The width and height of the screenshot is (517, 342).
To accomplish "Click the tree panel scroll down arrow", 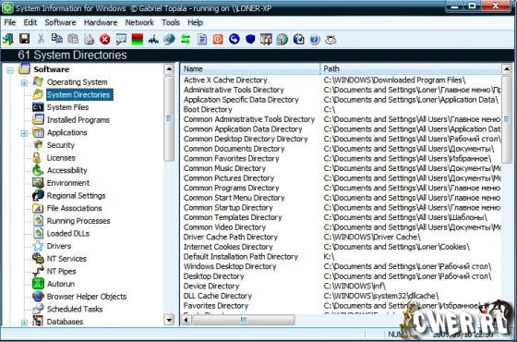I will [169, 320].
